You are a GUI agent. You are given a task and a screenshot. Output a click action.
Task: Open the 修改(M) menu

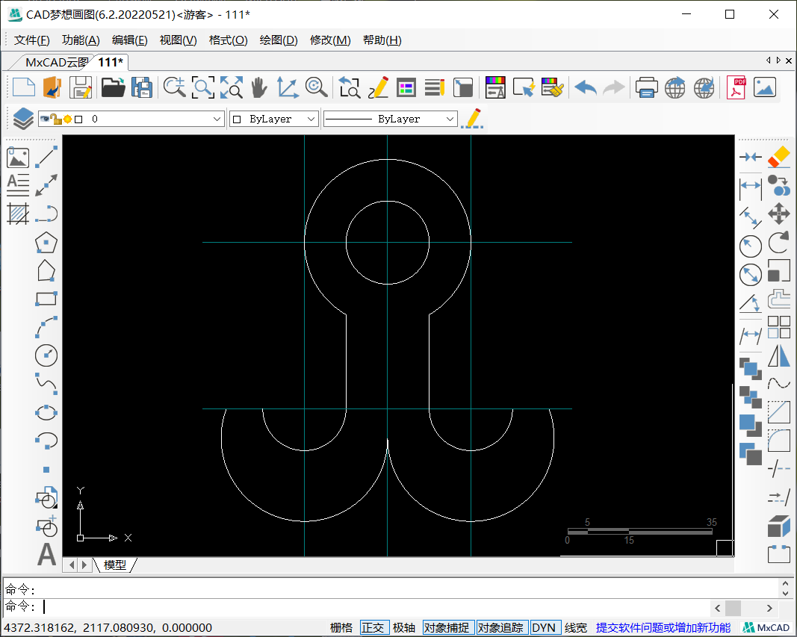click(330, 40)
